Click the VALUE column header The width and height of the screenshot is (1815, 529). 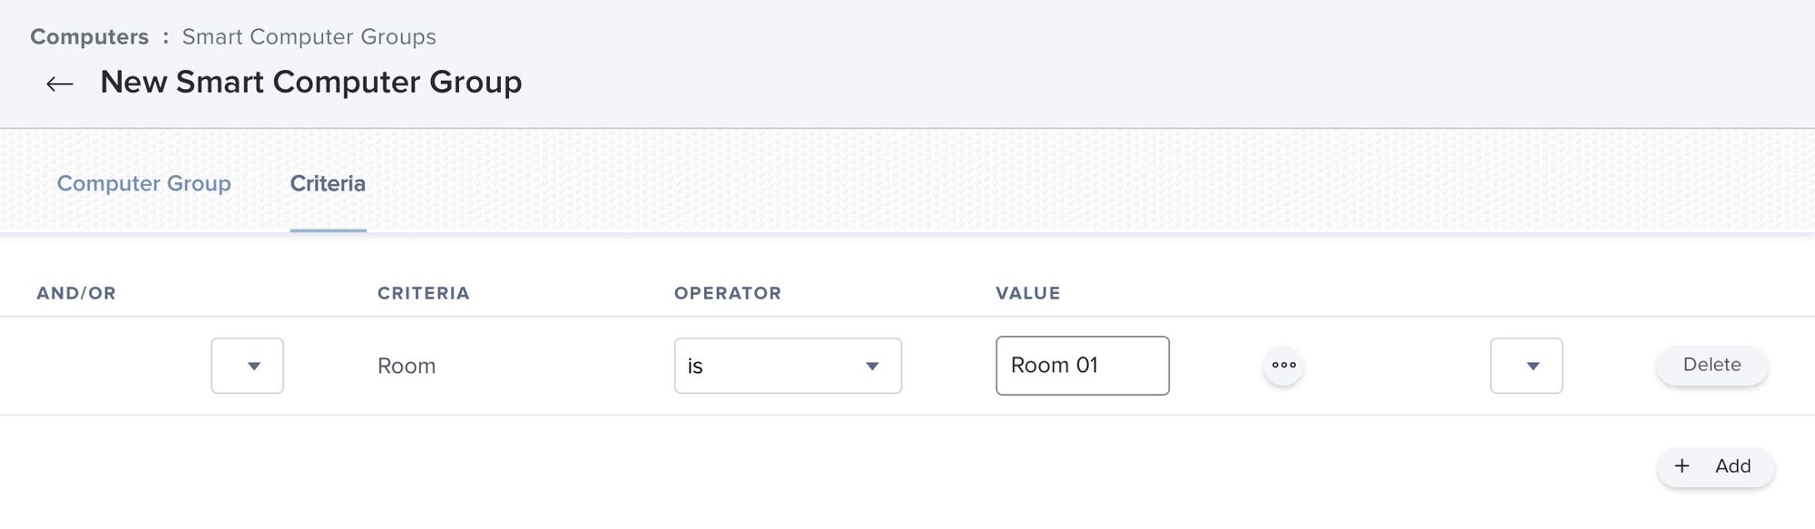pos(1028,294)
